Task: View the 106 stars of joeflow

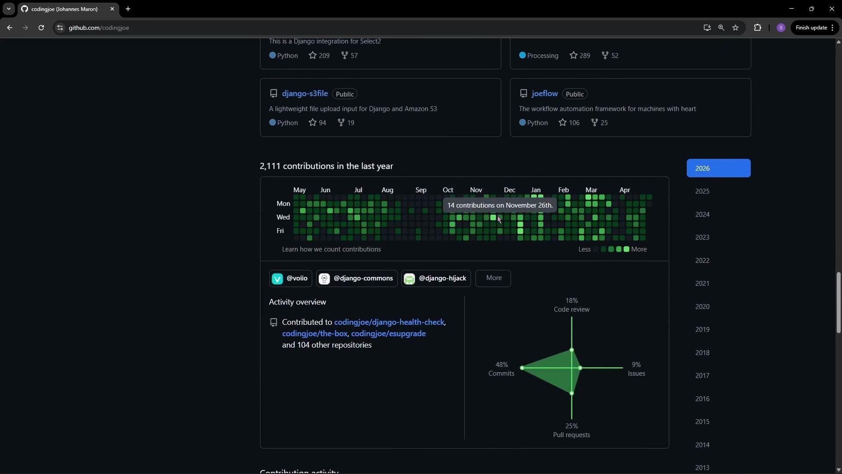Action: [x=569, y=123]
